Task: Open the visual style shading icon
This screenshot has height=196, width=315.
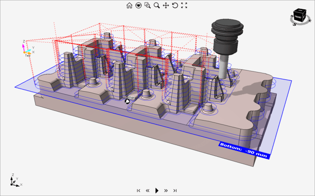Action: [x=138, y=5]
